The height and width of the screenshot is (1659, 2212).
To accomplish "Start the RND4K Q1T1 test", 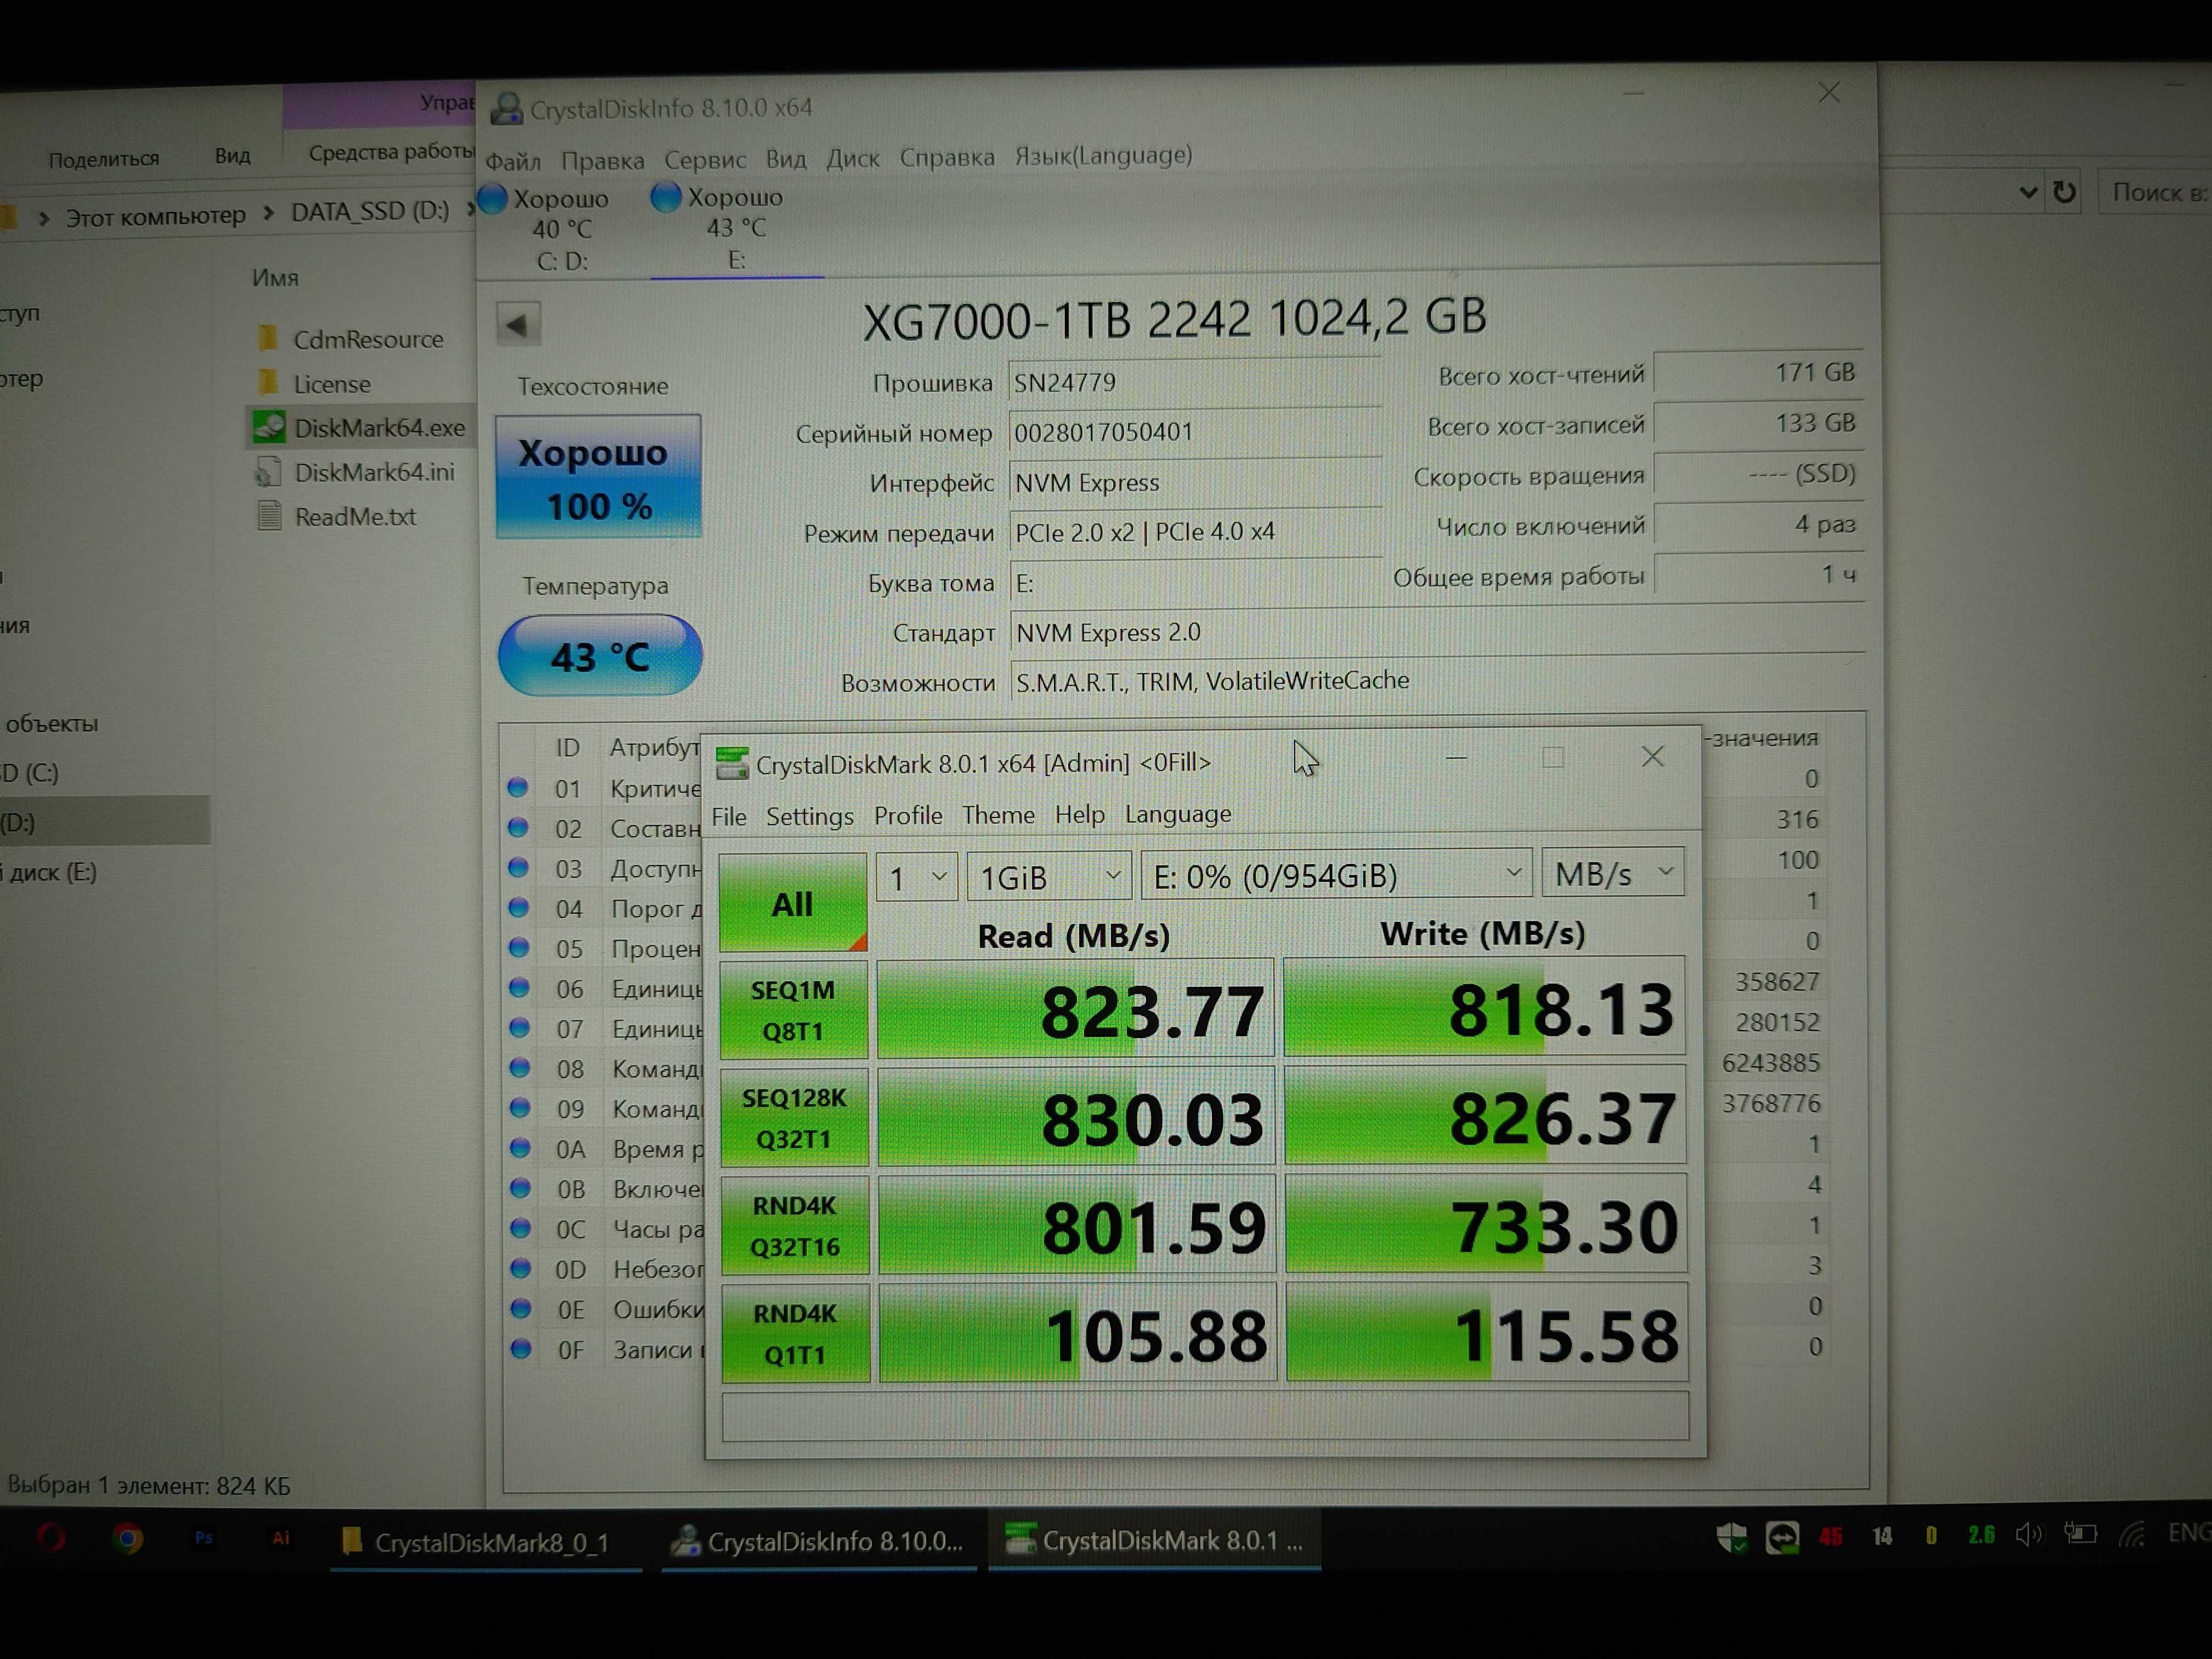I will [795, 1334].
